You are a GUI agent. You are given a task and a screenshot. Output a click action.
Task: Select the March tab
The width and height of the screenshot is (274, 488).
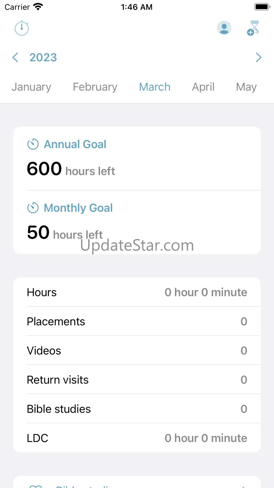(155, 87)
